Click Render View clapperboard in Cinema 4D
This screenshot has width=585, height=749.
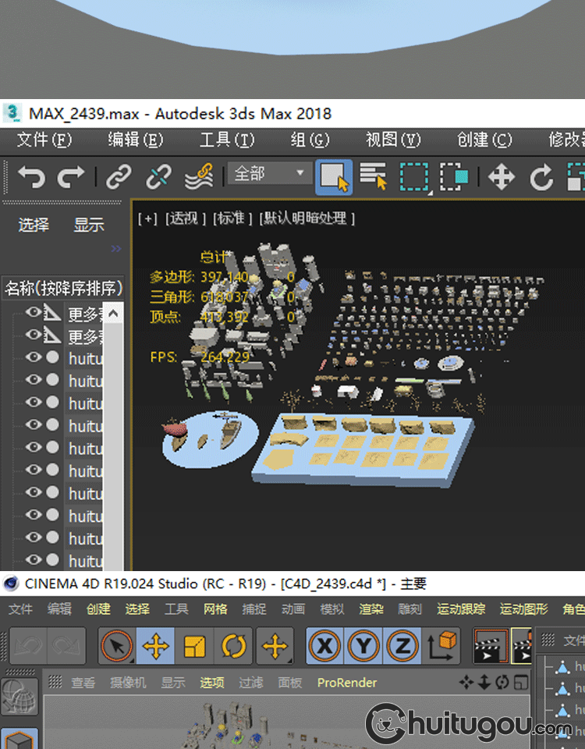pos(491,646)
